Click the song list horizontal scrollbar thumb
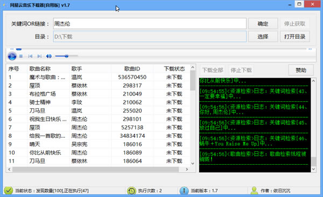Screen dimensions: 323x197 coord(96,169)
